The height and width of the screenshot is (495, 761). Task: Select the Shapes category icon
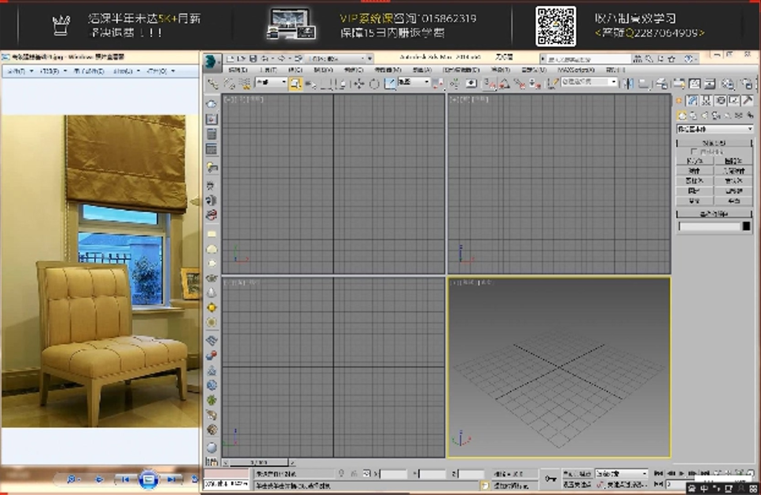click(693, 115)
